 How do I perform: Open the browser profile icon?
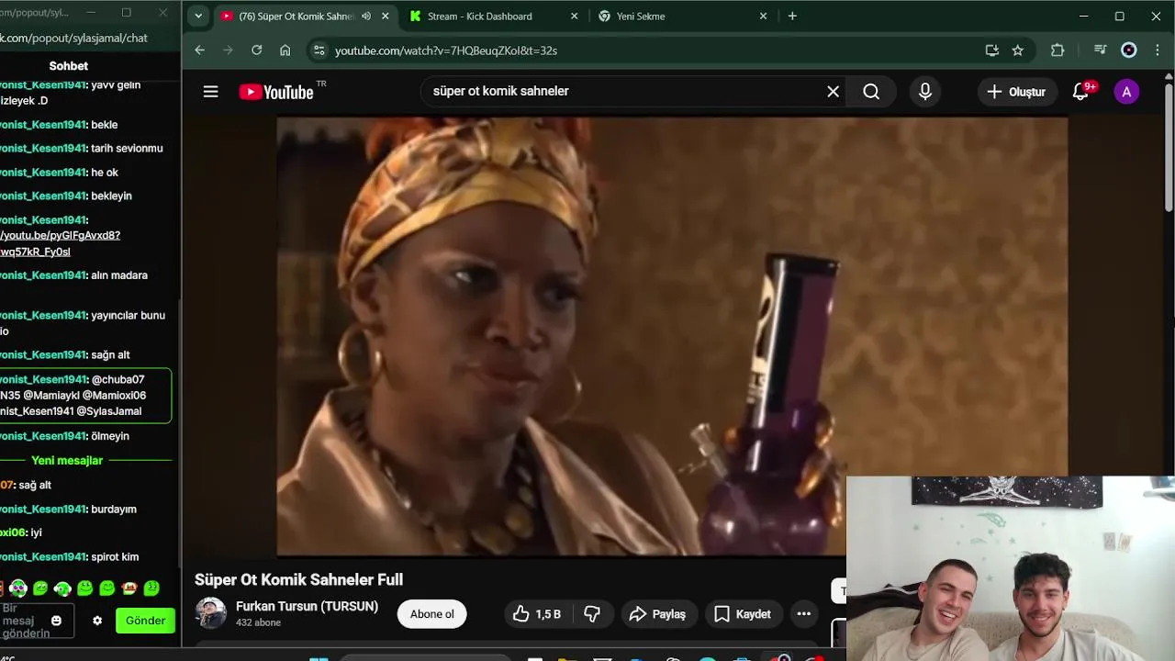click(1129, 50)
